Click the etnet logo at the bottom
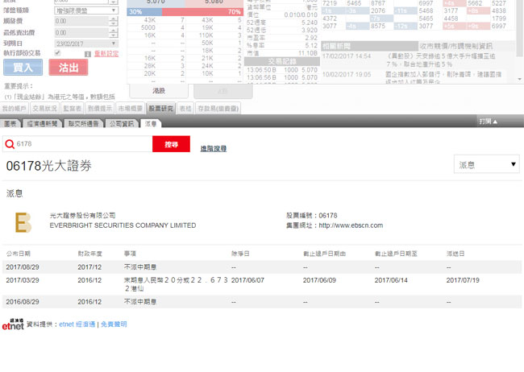Image resolution: width=524 pixels, height=372 pixels. [x=13, y=324]
